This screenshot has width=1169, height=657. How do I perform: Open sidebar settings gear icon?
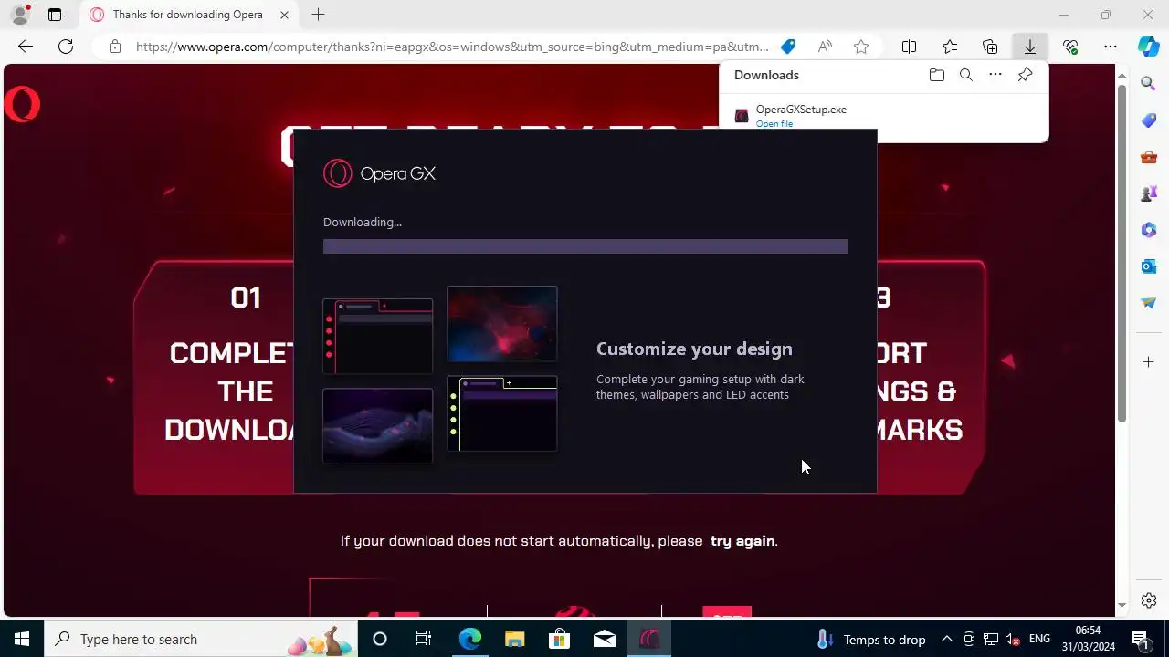click(1149, 600)
